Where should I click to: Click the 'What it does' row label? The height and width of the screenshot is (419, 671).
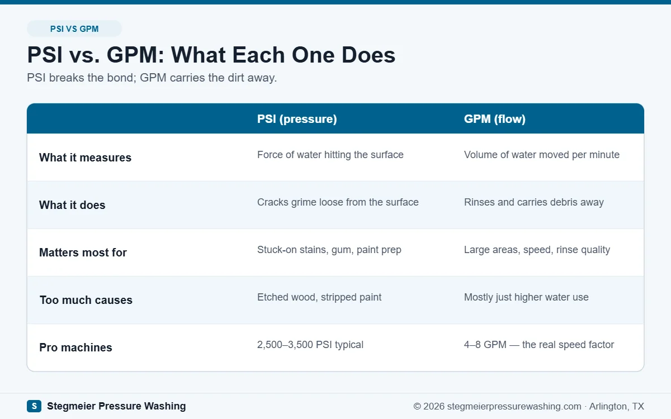[72, 205]
